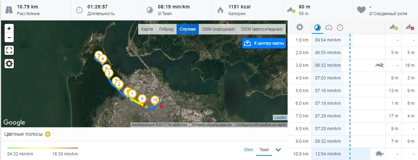Zoom out on the map
The height and width of the screenshot is (160, 418).
(9, 38)
